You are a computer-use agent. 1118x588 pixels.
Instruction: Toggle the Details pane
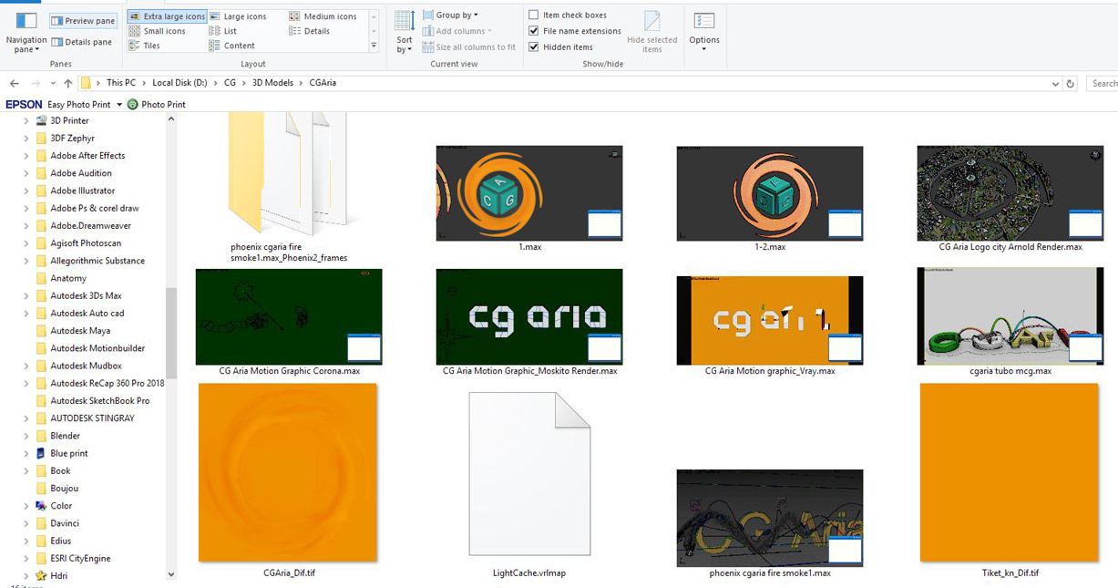pos(83,42)
